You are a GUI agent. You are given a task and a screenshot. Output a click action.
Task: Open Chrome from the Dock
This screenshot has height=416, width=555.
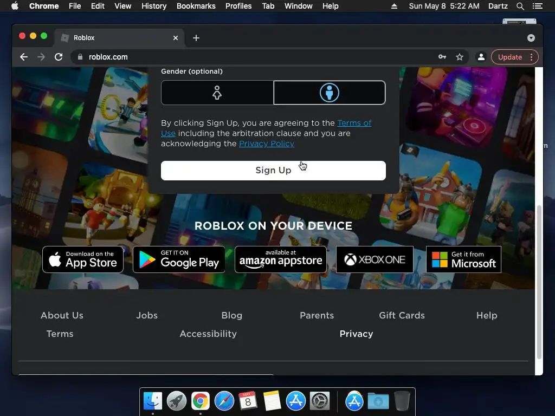point(201,401)
